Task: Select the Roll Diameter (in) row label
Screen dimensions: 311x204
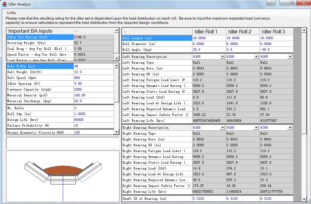Action: click(157, 44)
